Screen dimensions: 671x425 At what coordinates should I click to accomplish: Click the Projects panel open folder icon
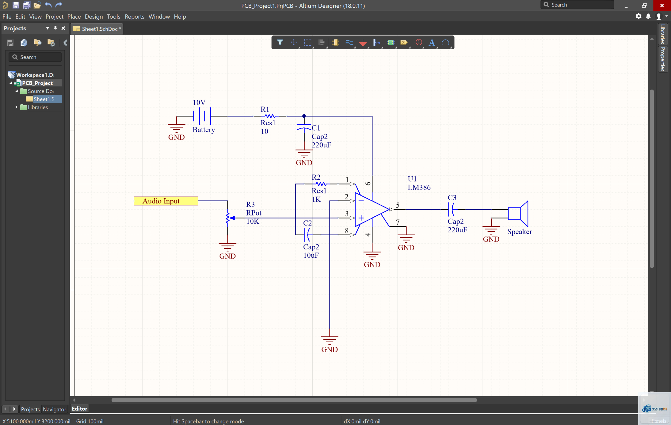tap(37, 43)
